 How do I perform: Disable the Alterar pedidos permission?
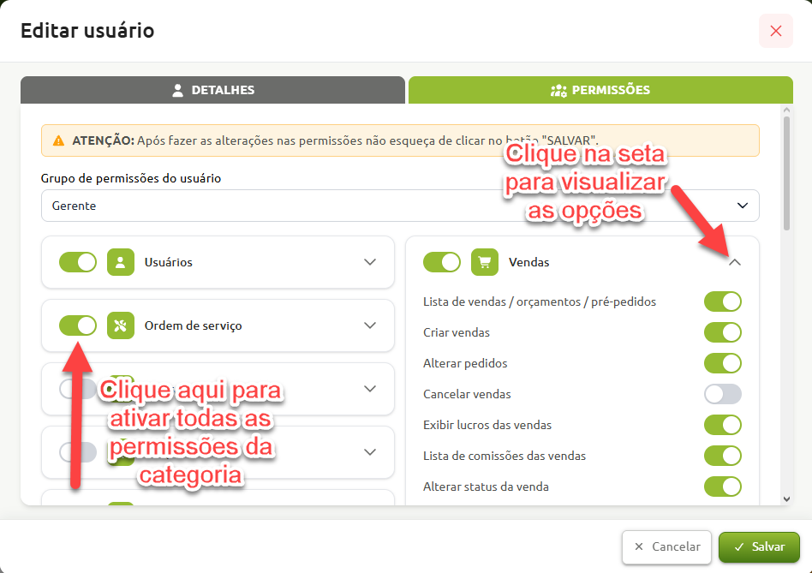point(722,363)
